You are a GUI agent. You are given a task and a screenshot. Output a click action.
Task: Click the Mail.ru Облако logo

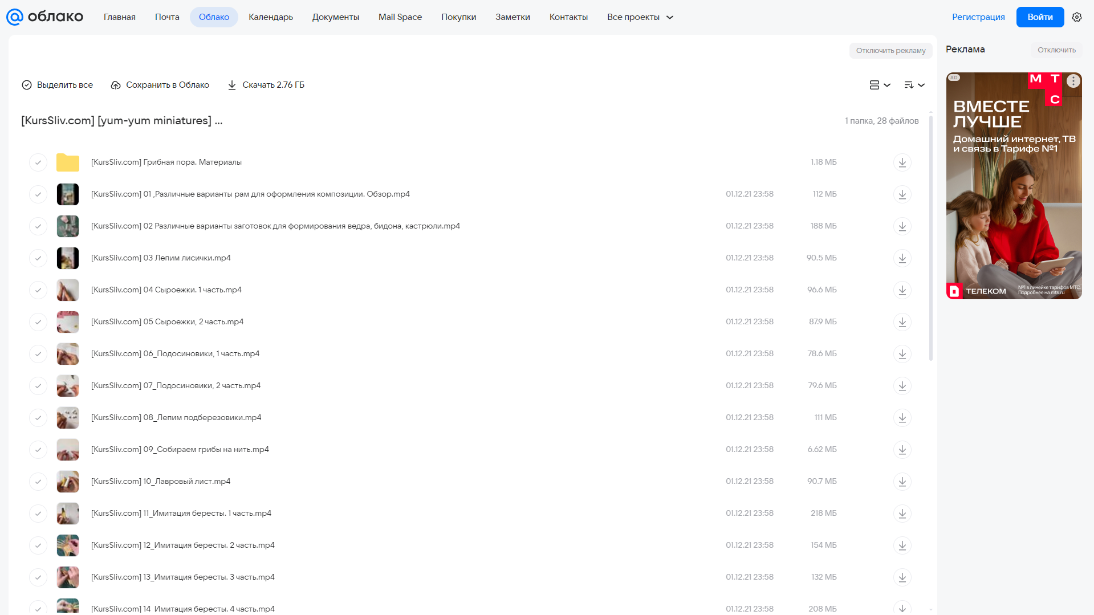click(x=44, y=17)
